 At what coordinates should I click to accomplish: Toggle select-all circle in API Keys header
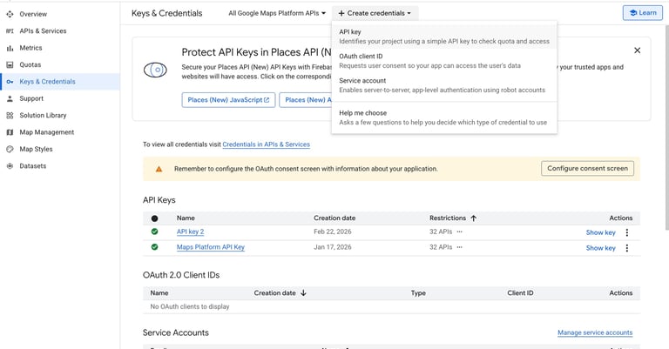154,218
